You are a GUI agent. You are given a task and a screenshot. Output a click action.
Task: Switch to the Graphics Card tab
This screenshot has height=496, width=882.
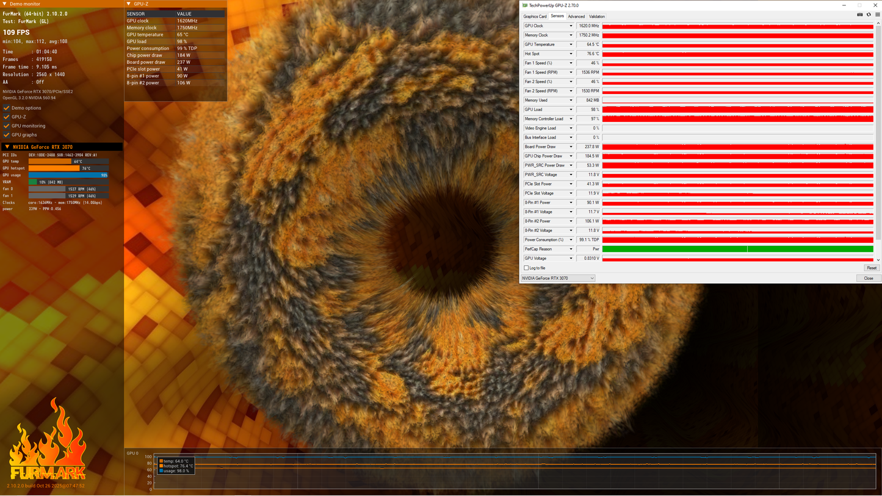point(535,16)
